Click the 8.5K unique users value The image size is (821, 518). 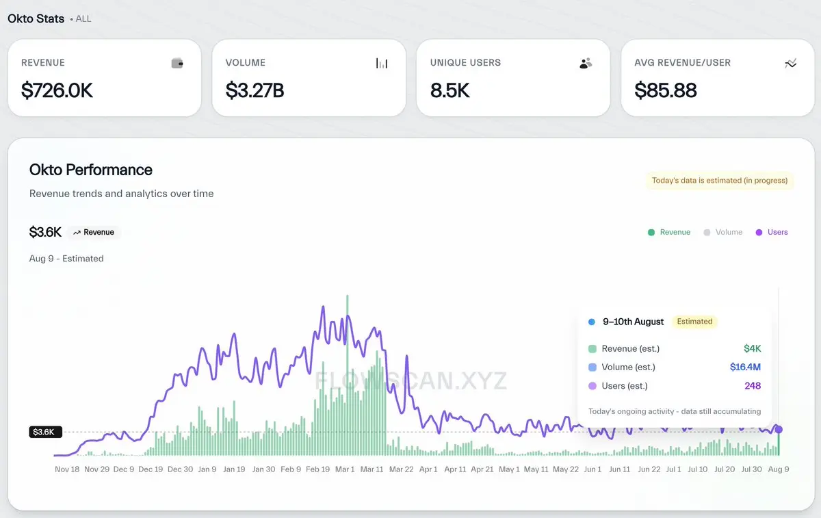point(450,90)
